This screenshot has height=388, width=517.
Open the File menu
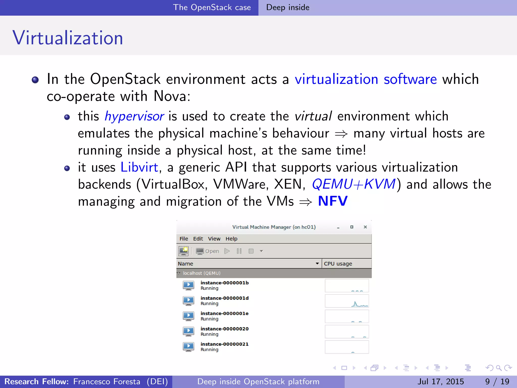(x=184, y=239)
